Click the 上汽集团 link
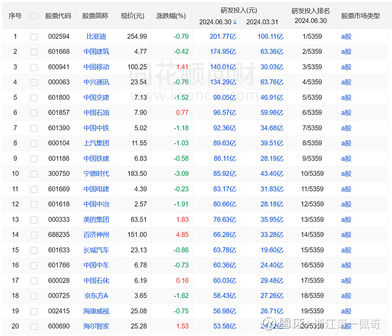 coord(96,143)
